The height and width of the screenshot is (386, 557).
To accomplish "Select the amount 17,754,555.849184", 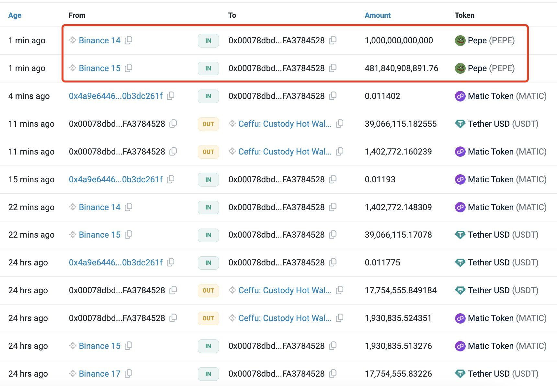I will point(401,290).
